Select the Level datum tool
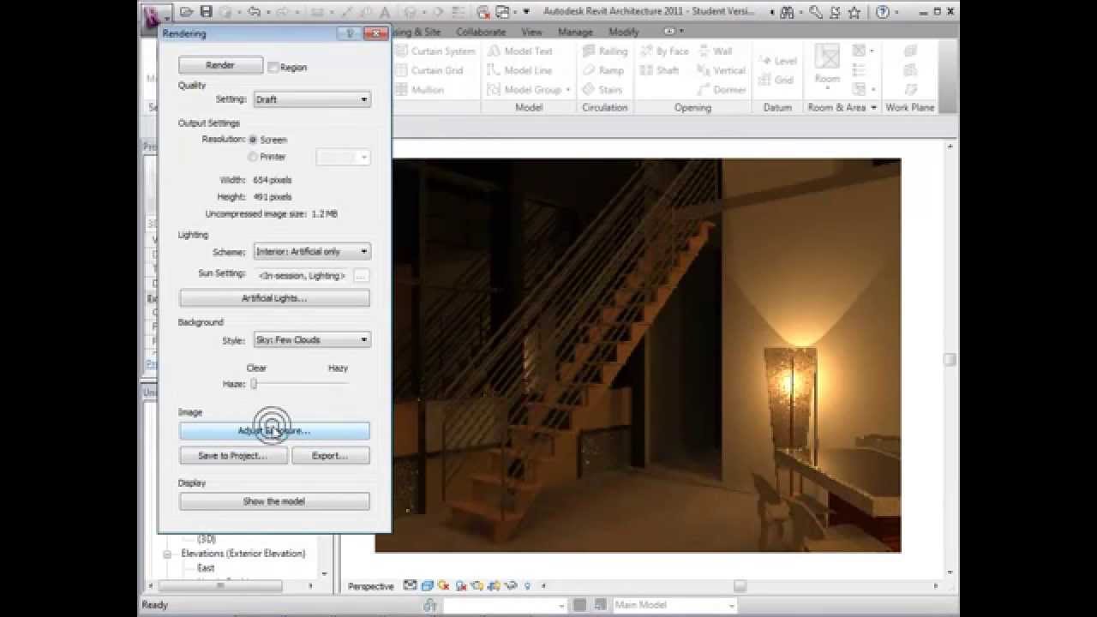 pos(778,61)
